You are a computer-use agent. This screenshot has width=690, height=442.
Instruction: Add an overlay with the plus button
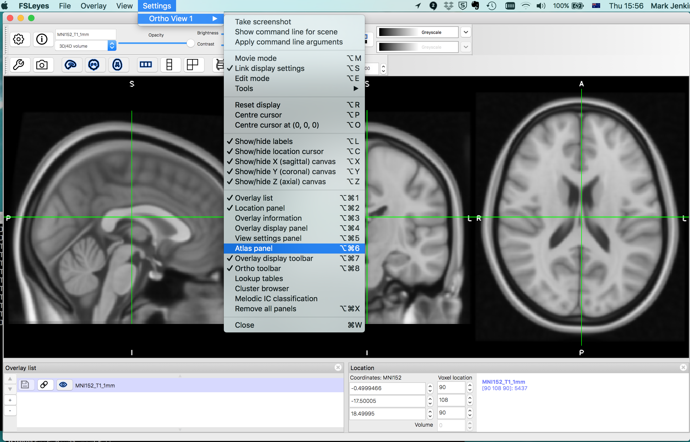coord(10,400)
